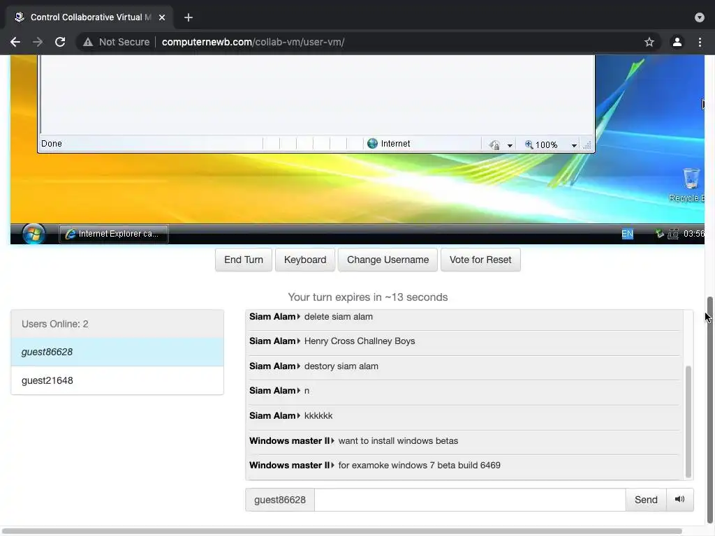Click the 03:56 clock in VM taskbar

coord(693,234)
